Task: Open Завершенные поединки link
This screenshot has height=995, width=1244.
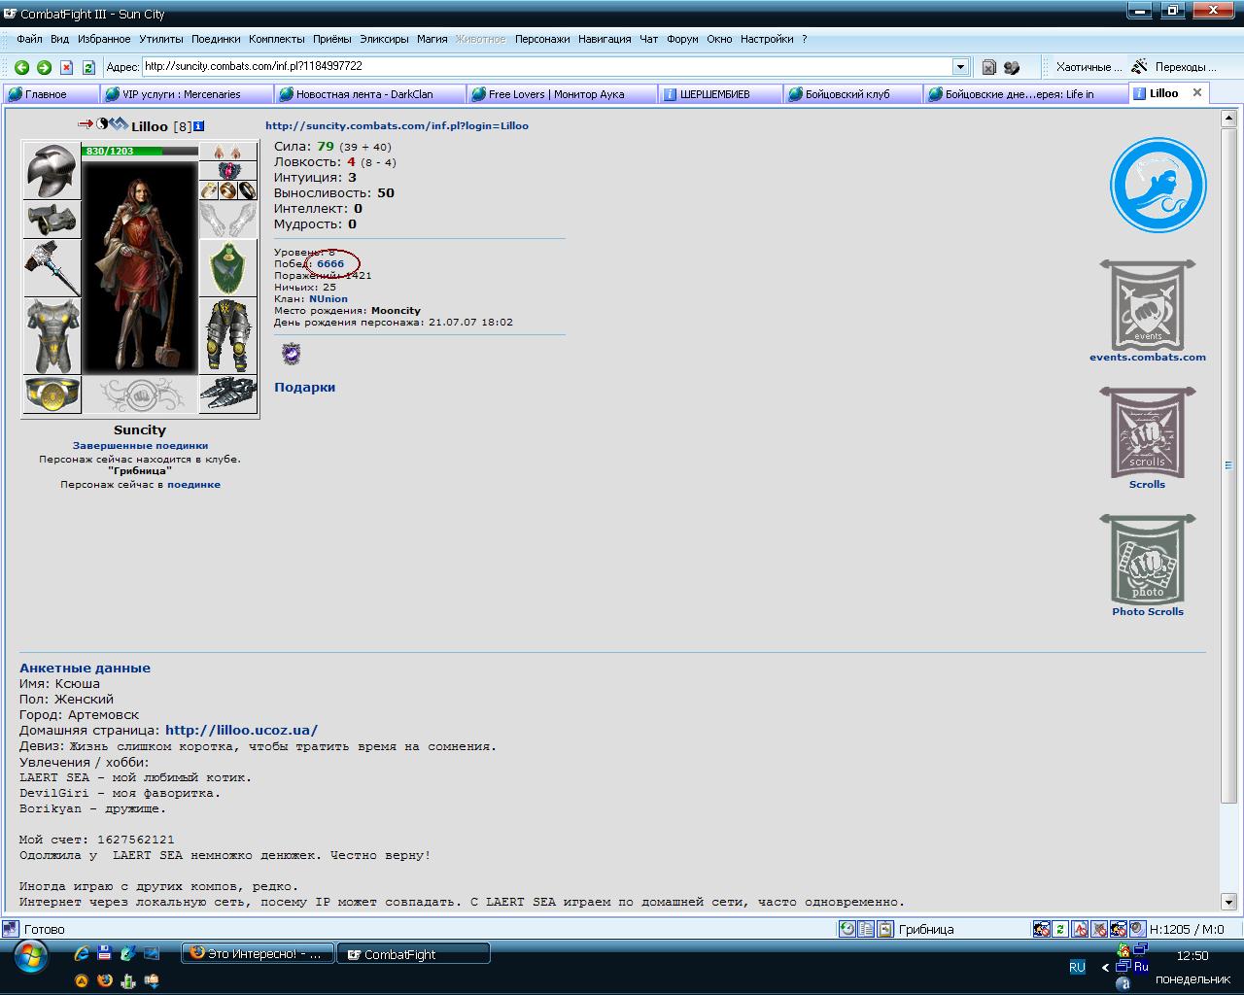Action: tap(140, 446)
